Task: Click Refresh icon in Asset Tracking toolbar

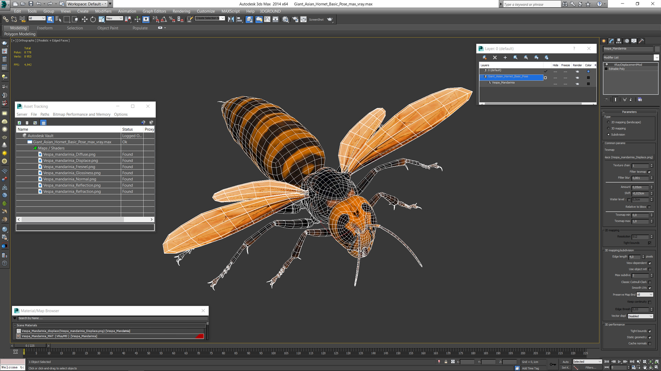Action: click(x=19, y=123)
